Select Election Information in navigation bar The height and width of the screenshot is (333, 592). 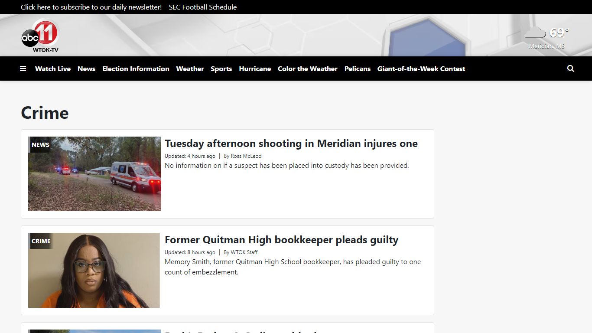tap(136, 69)
